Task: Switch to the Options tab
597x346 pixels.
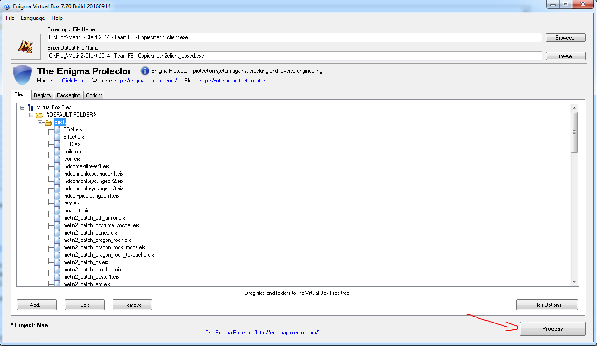Action: 94,95
